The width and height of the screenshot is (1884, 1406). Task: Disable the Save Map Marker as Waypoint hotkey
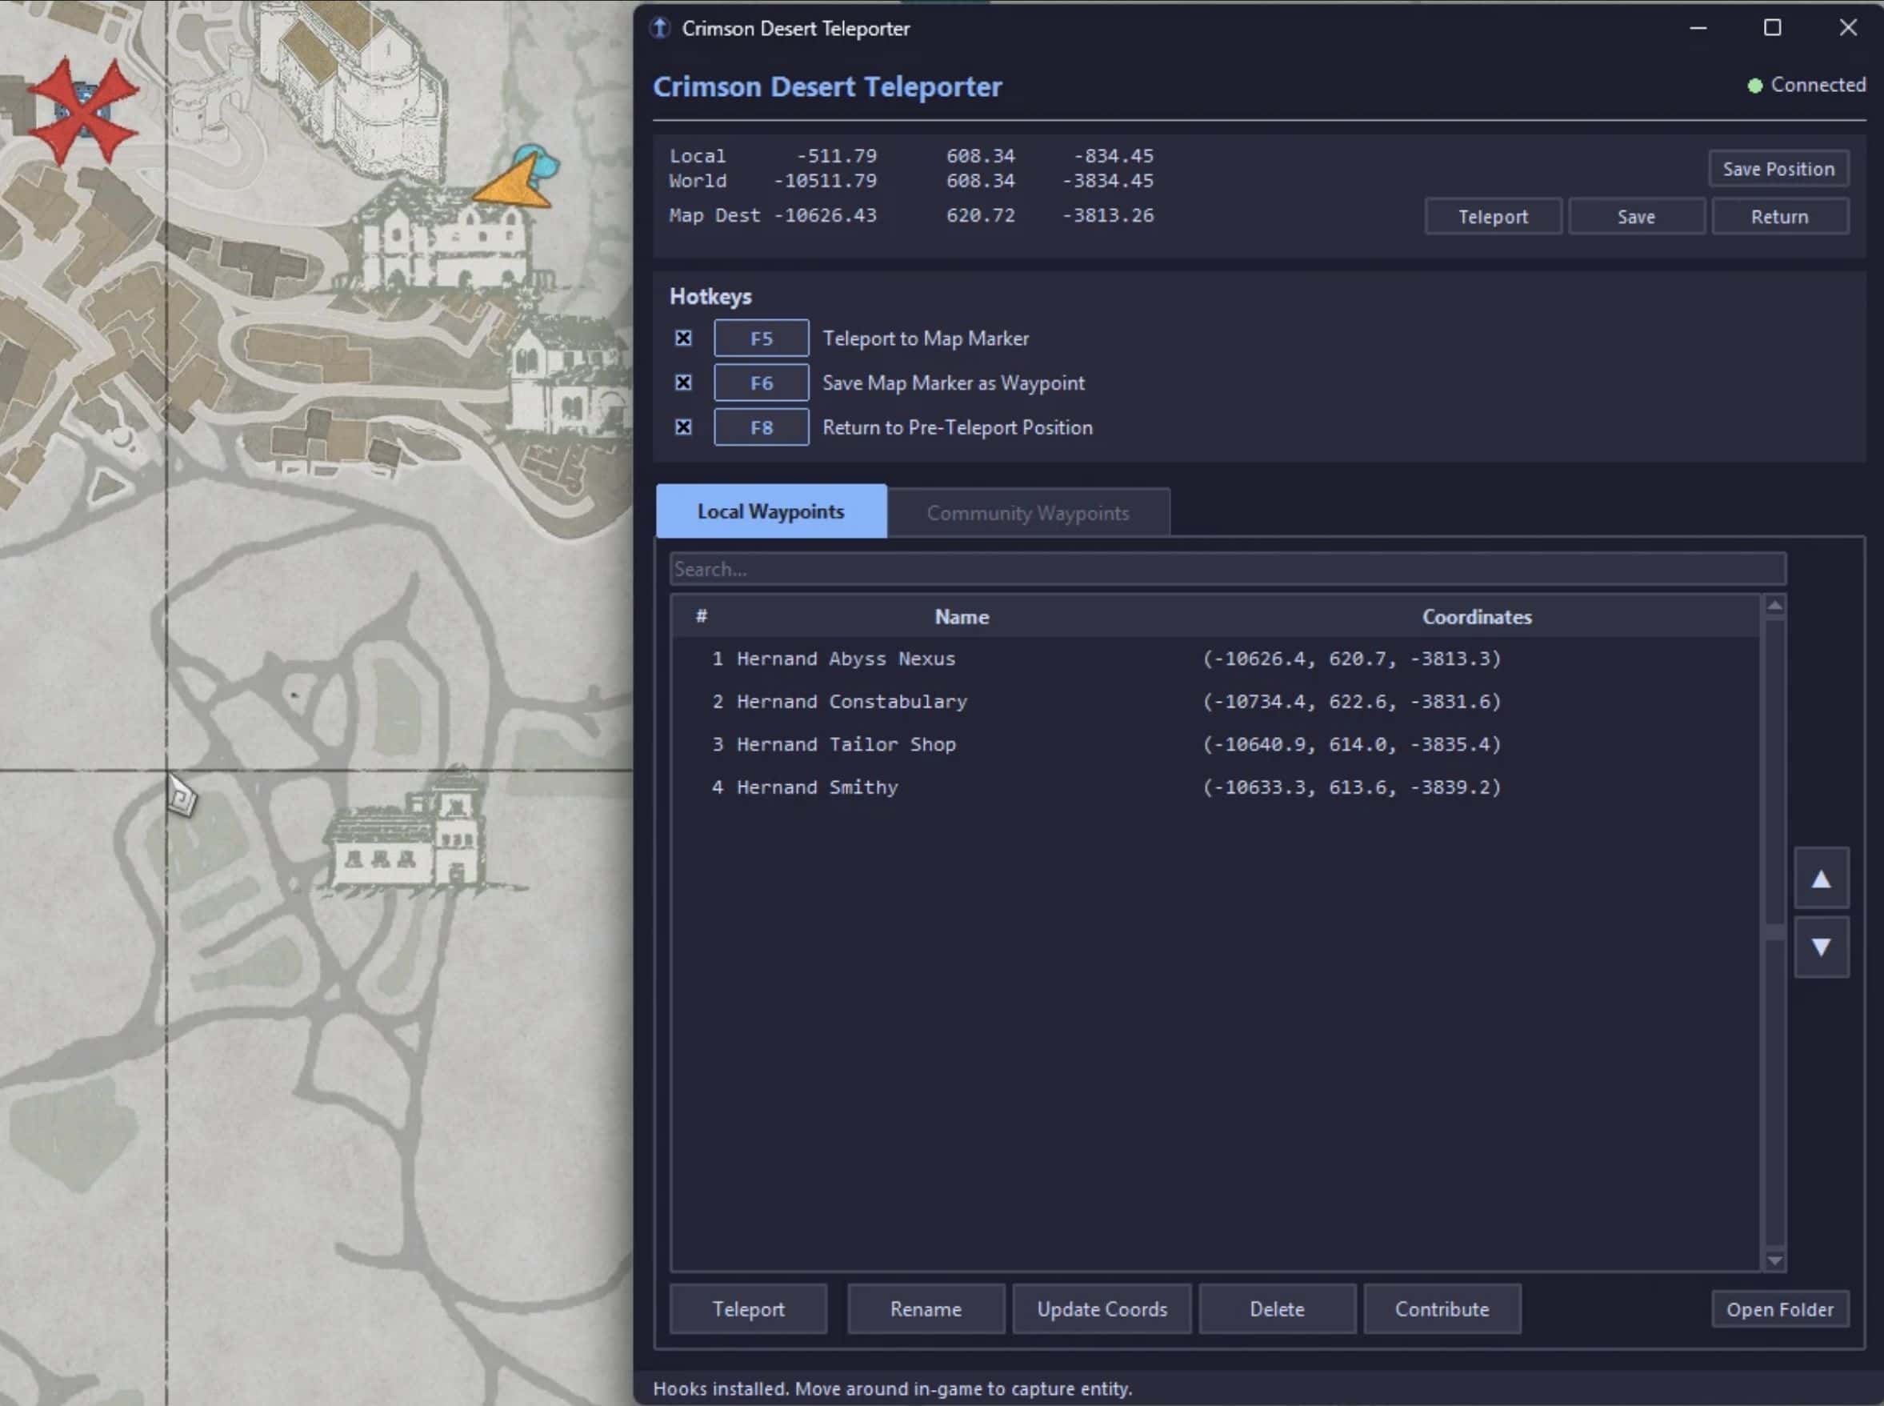tap(682, 383)
